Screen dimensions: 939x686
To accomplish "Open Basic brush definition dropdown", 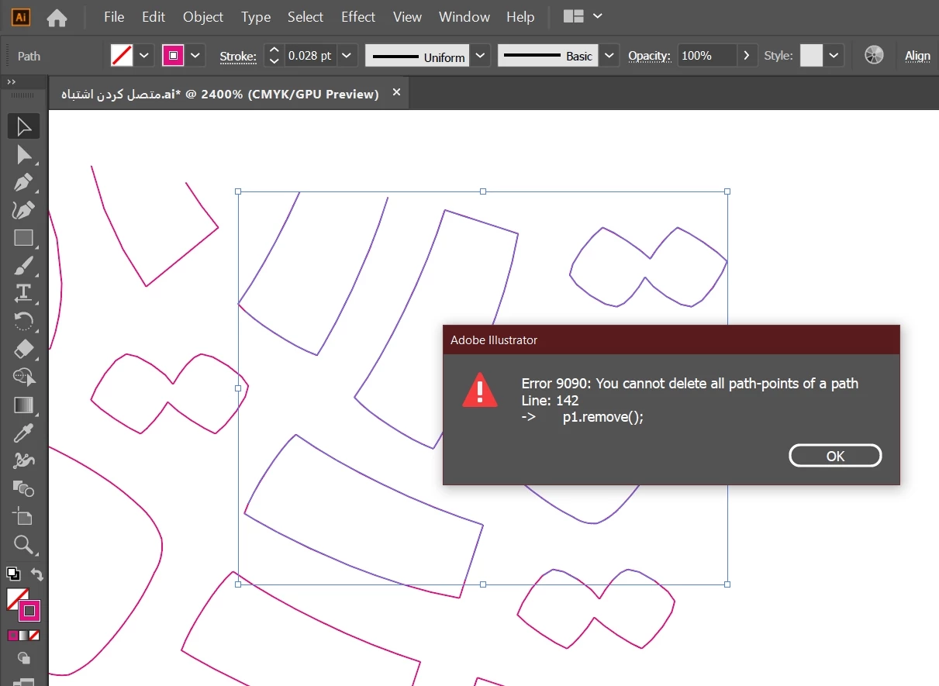I will (x=610, y=55).
